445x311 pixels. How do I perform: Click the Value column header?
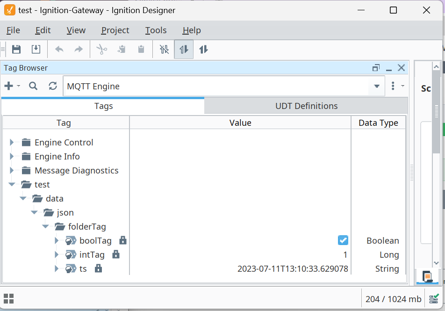click(x=240, y=123)
